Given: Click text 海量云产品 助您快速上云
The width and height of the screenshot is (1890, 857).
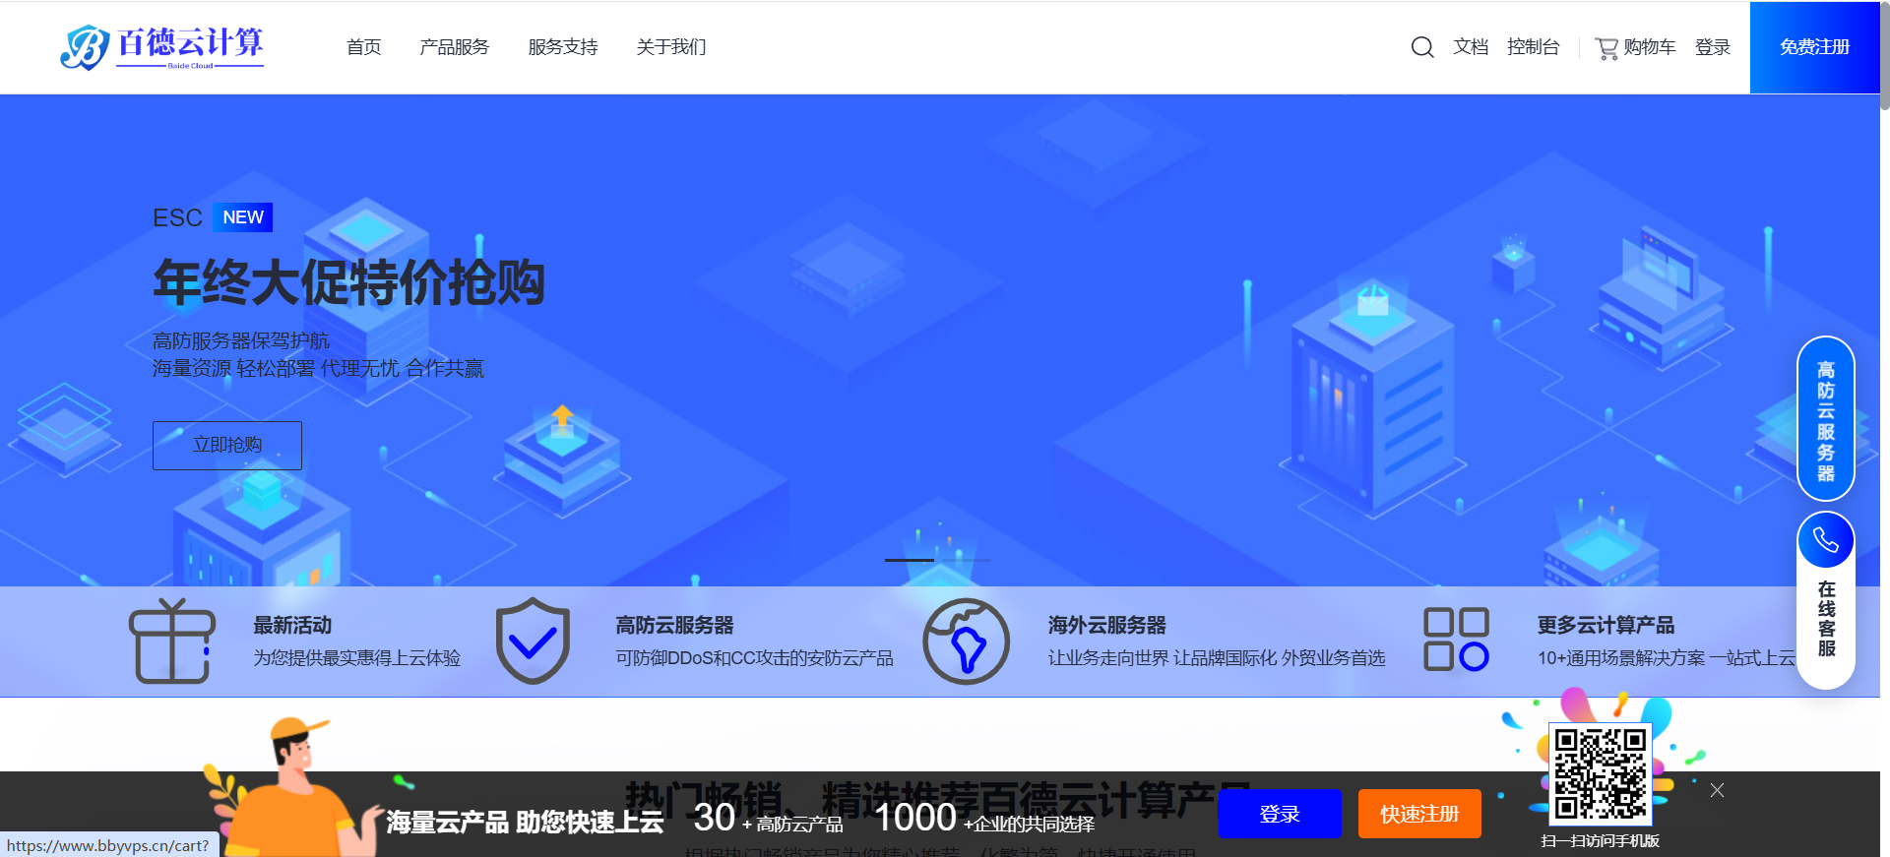Looking at the screenshot, I should (525, 822).
